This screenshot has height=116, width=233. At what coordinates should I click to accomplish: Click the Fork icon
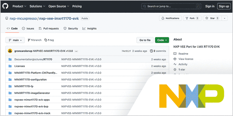[x=187, y=18]
